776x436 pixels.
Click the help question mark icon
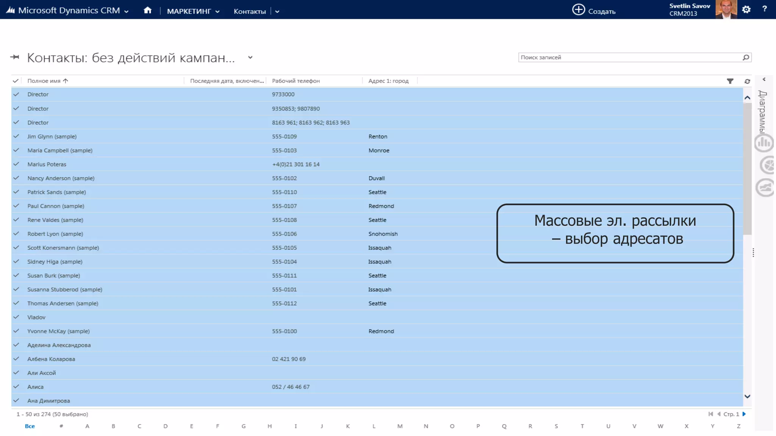[x=764, y=9]
